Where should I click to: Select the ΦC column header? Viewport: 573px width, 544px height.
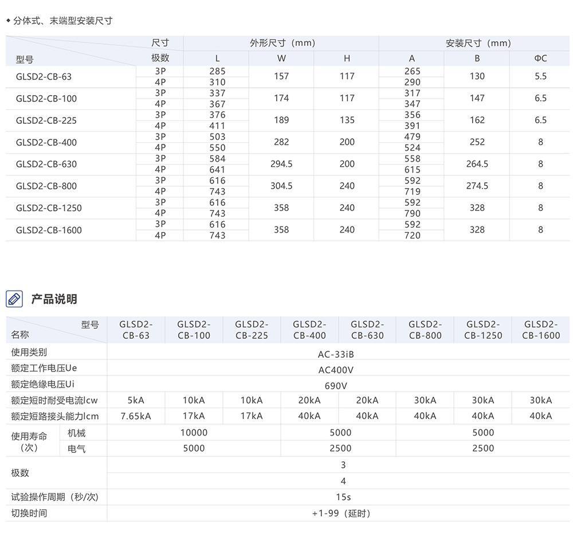(x=540, y=58)
